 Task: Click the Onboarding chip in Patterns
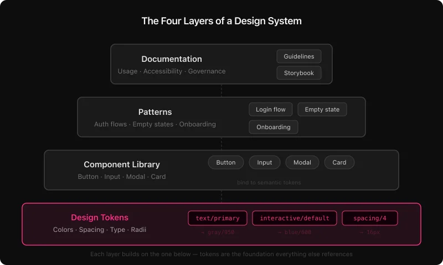tap(274, 127)
